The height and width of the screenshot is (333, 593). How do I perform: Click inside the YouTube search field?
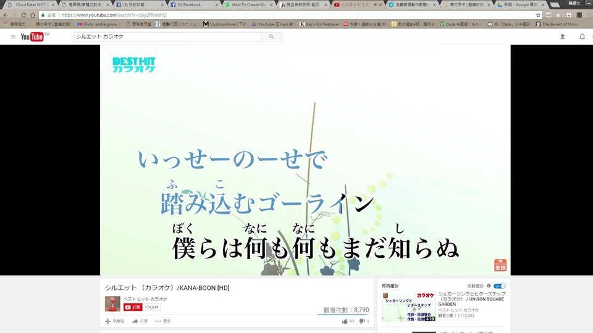click(x=167, y=36)
